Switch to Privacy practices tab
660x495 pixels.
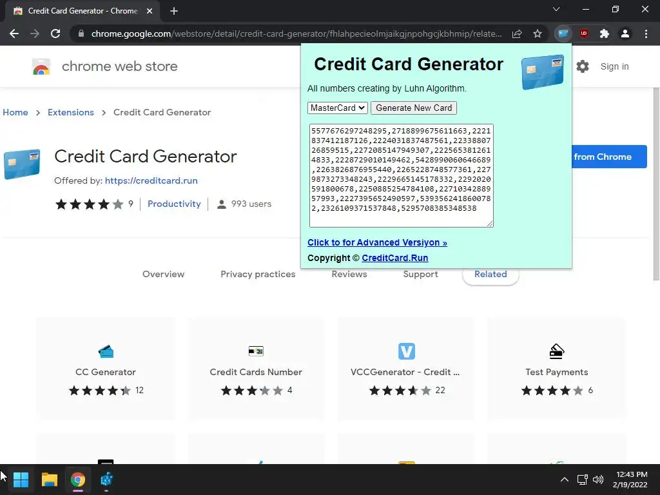(258, 274)
